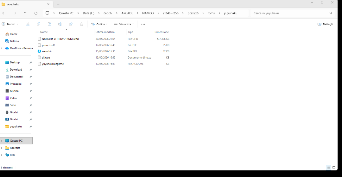Screen dimensions: 342x177
Task: Click the Share icon in toolbar
Action: 71,24
